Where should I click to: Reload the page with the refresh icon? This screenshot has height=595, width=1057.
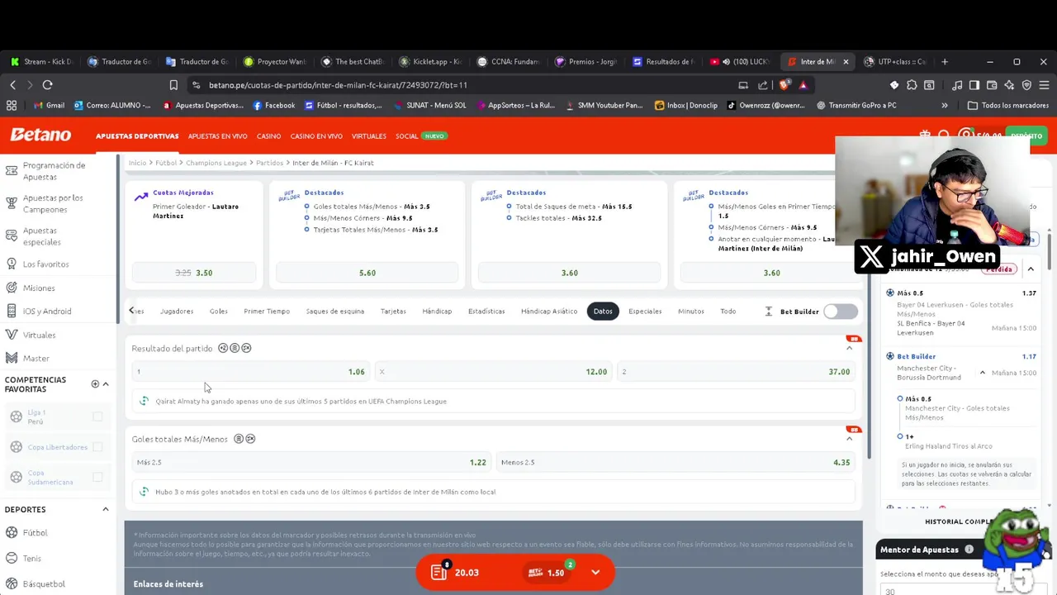[47, 85]
